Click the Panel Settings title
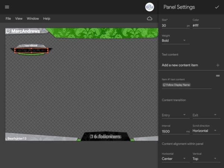The width and height of the screenshot is (224, 168). point(179,7)
